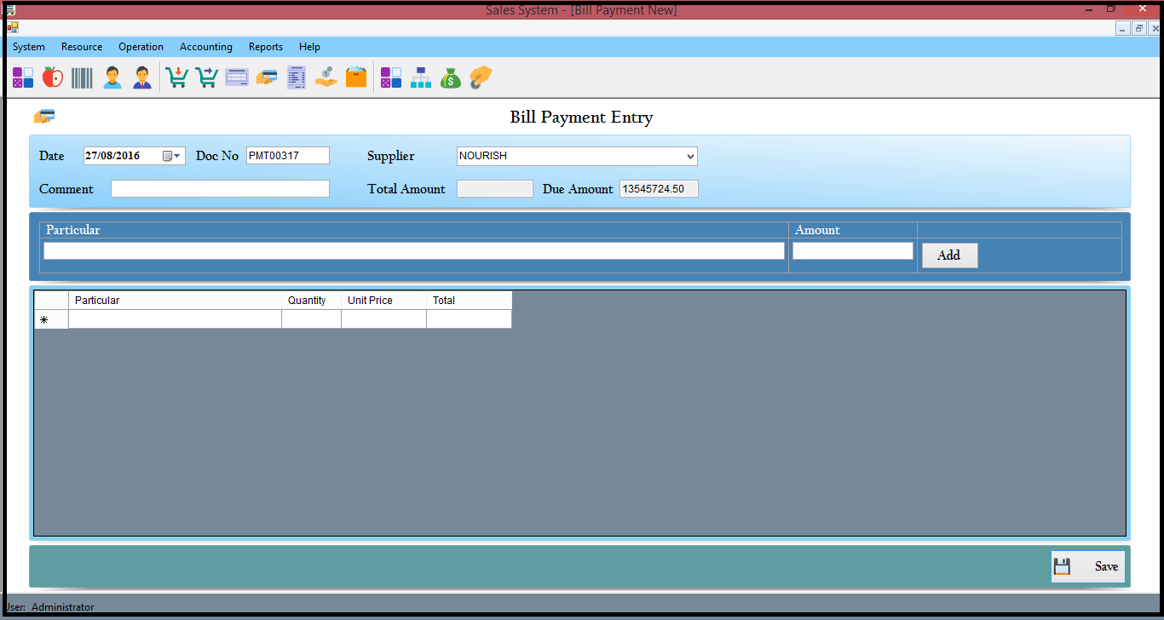This screenshot has width=1164, height=620.
Task: Click the cart with red down arrow icon
Action: click(x=176, y=77)
